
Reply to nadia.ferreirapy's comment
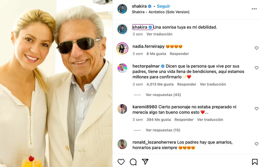click(x=179, y=54)
